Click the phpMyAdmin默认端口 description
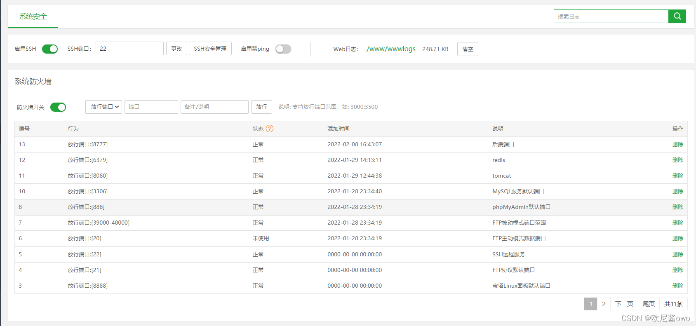 521,207
